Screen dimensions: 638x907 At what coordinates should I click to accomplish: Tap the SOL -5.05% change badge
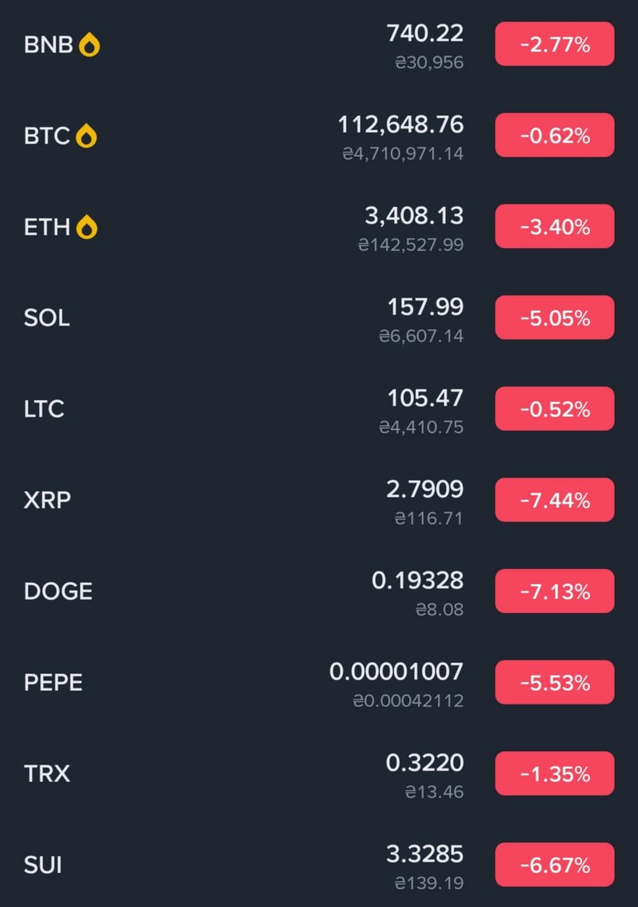click(x=554, y=318)
